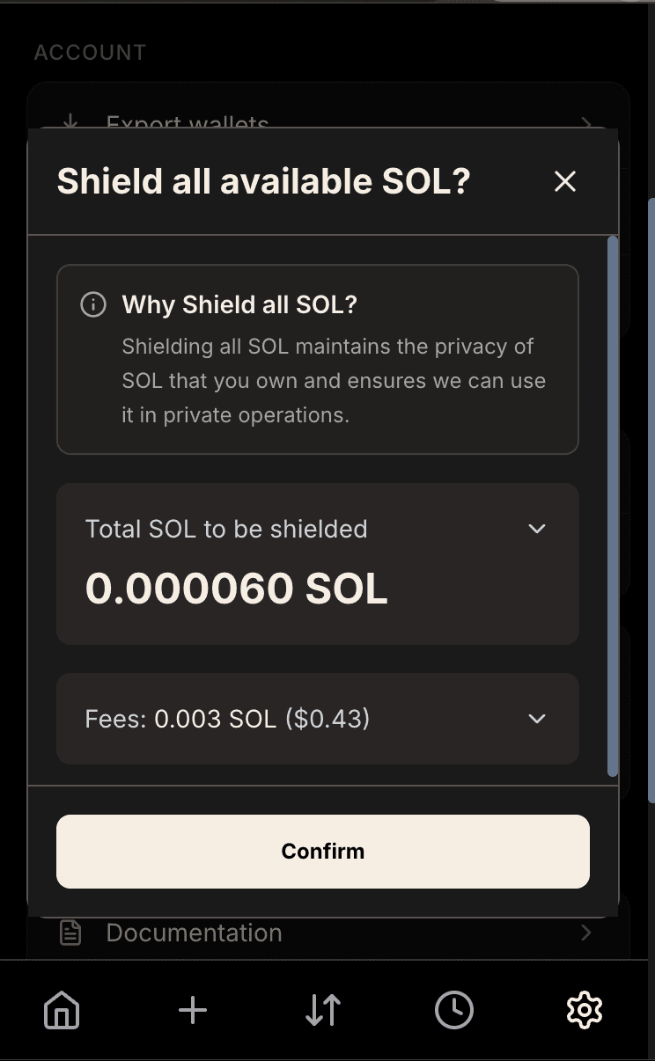
Task: Open transfers via the up-down arrows icon
Action: (x=322, y=1010)
